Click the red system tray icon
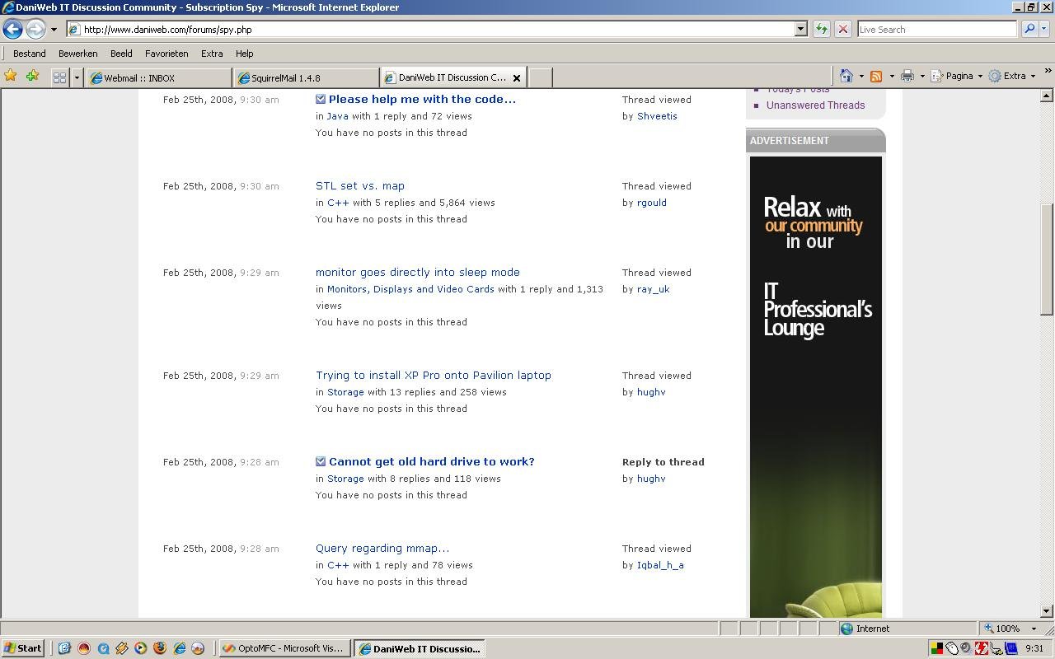Viewport: 1055px width, 659px height. coord(982,648)
